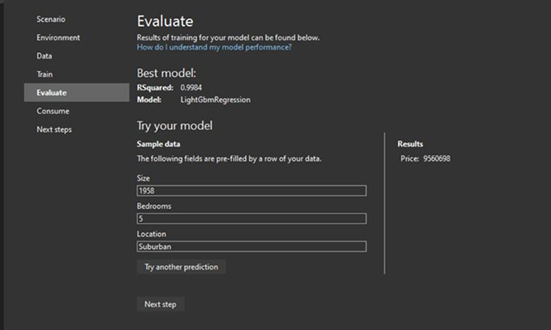Click the Sample data label

pyautogui.click(x=159, y=144)
